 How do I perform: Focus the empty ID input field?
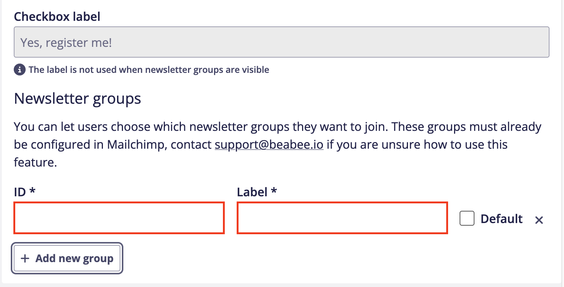coord(119,218)
